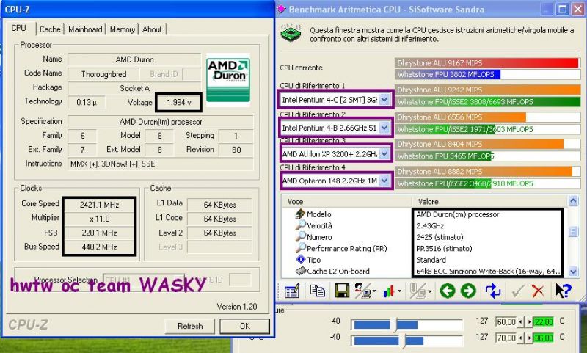Screen dimensions: 587x353
Task: Open the About tab in CPU-Z
Action: (x=152, y=29)
